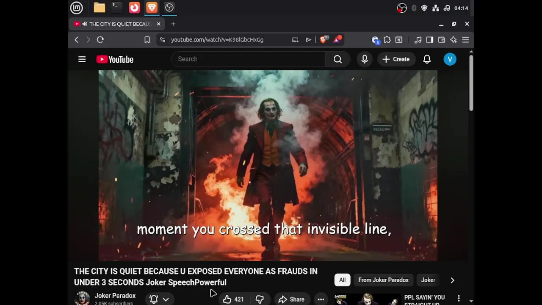Click the scrollbar down arrow
The height and width of the screenshot is (305, 542).
click(x=471, y=301)
